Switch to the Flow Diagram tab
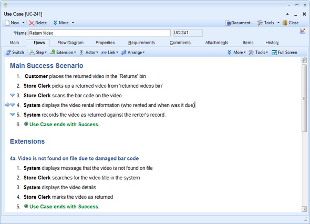This screenshot has width=310, height=224. (x=70, y=43)
